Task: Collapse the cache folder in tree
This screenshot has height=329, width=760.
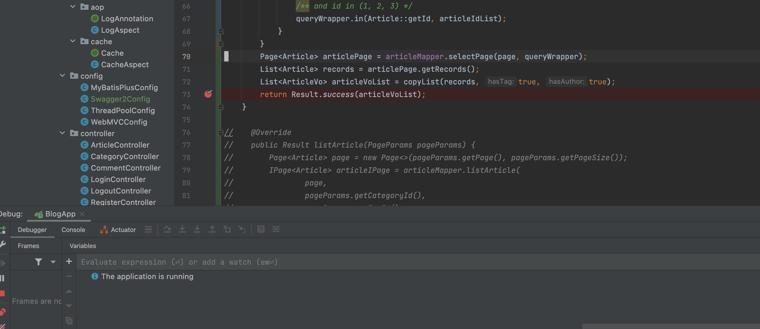Action: coord(73,41)
